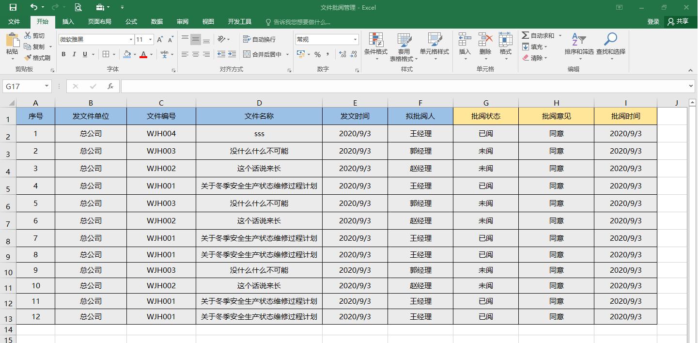Open the font name dropdown

pos(131,39)
